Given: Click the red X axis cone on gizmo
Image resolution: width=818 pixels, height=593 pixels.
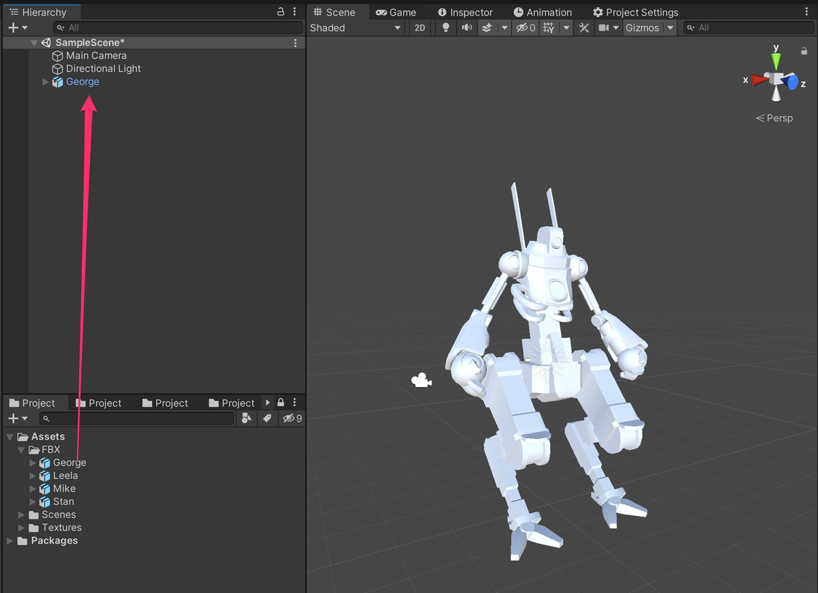Looking at the screenshot, I should 759,81.
